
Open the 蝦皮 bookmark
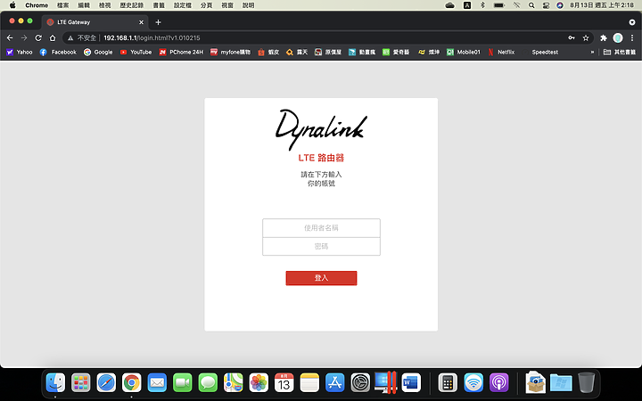tap(268, 52)
